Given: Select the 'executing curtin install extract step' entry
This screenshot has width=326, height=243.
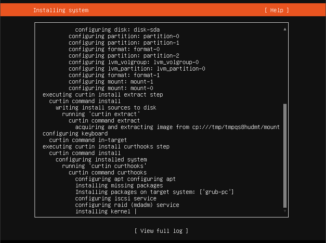Looking at the screenshot, I should (x=103, y=95).
